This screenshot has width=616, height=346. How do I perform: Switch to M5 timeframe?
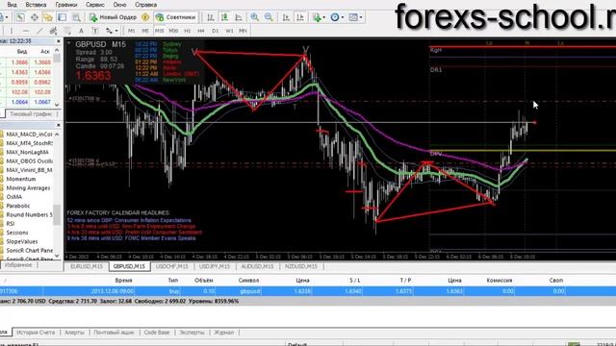coord(145,31)
